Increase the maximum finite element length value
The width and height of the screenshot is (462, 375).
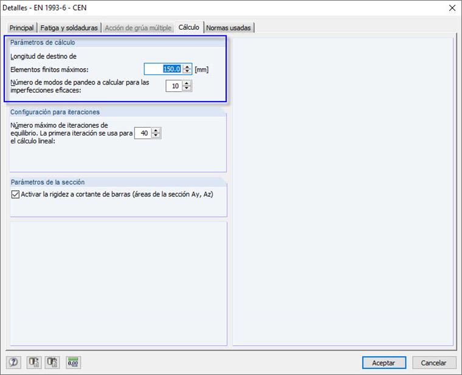tap(187, 67)
